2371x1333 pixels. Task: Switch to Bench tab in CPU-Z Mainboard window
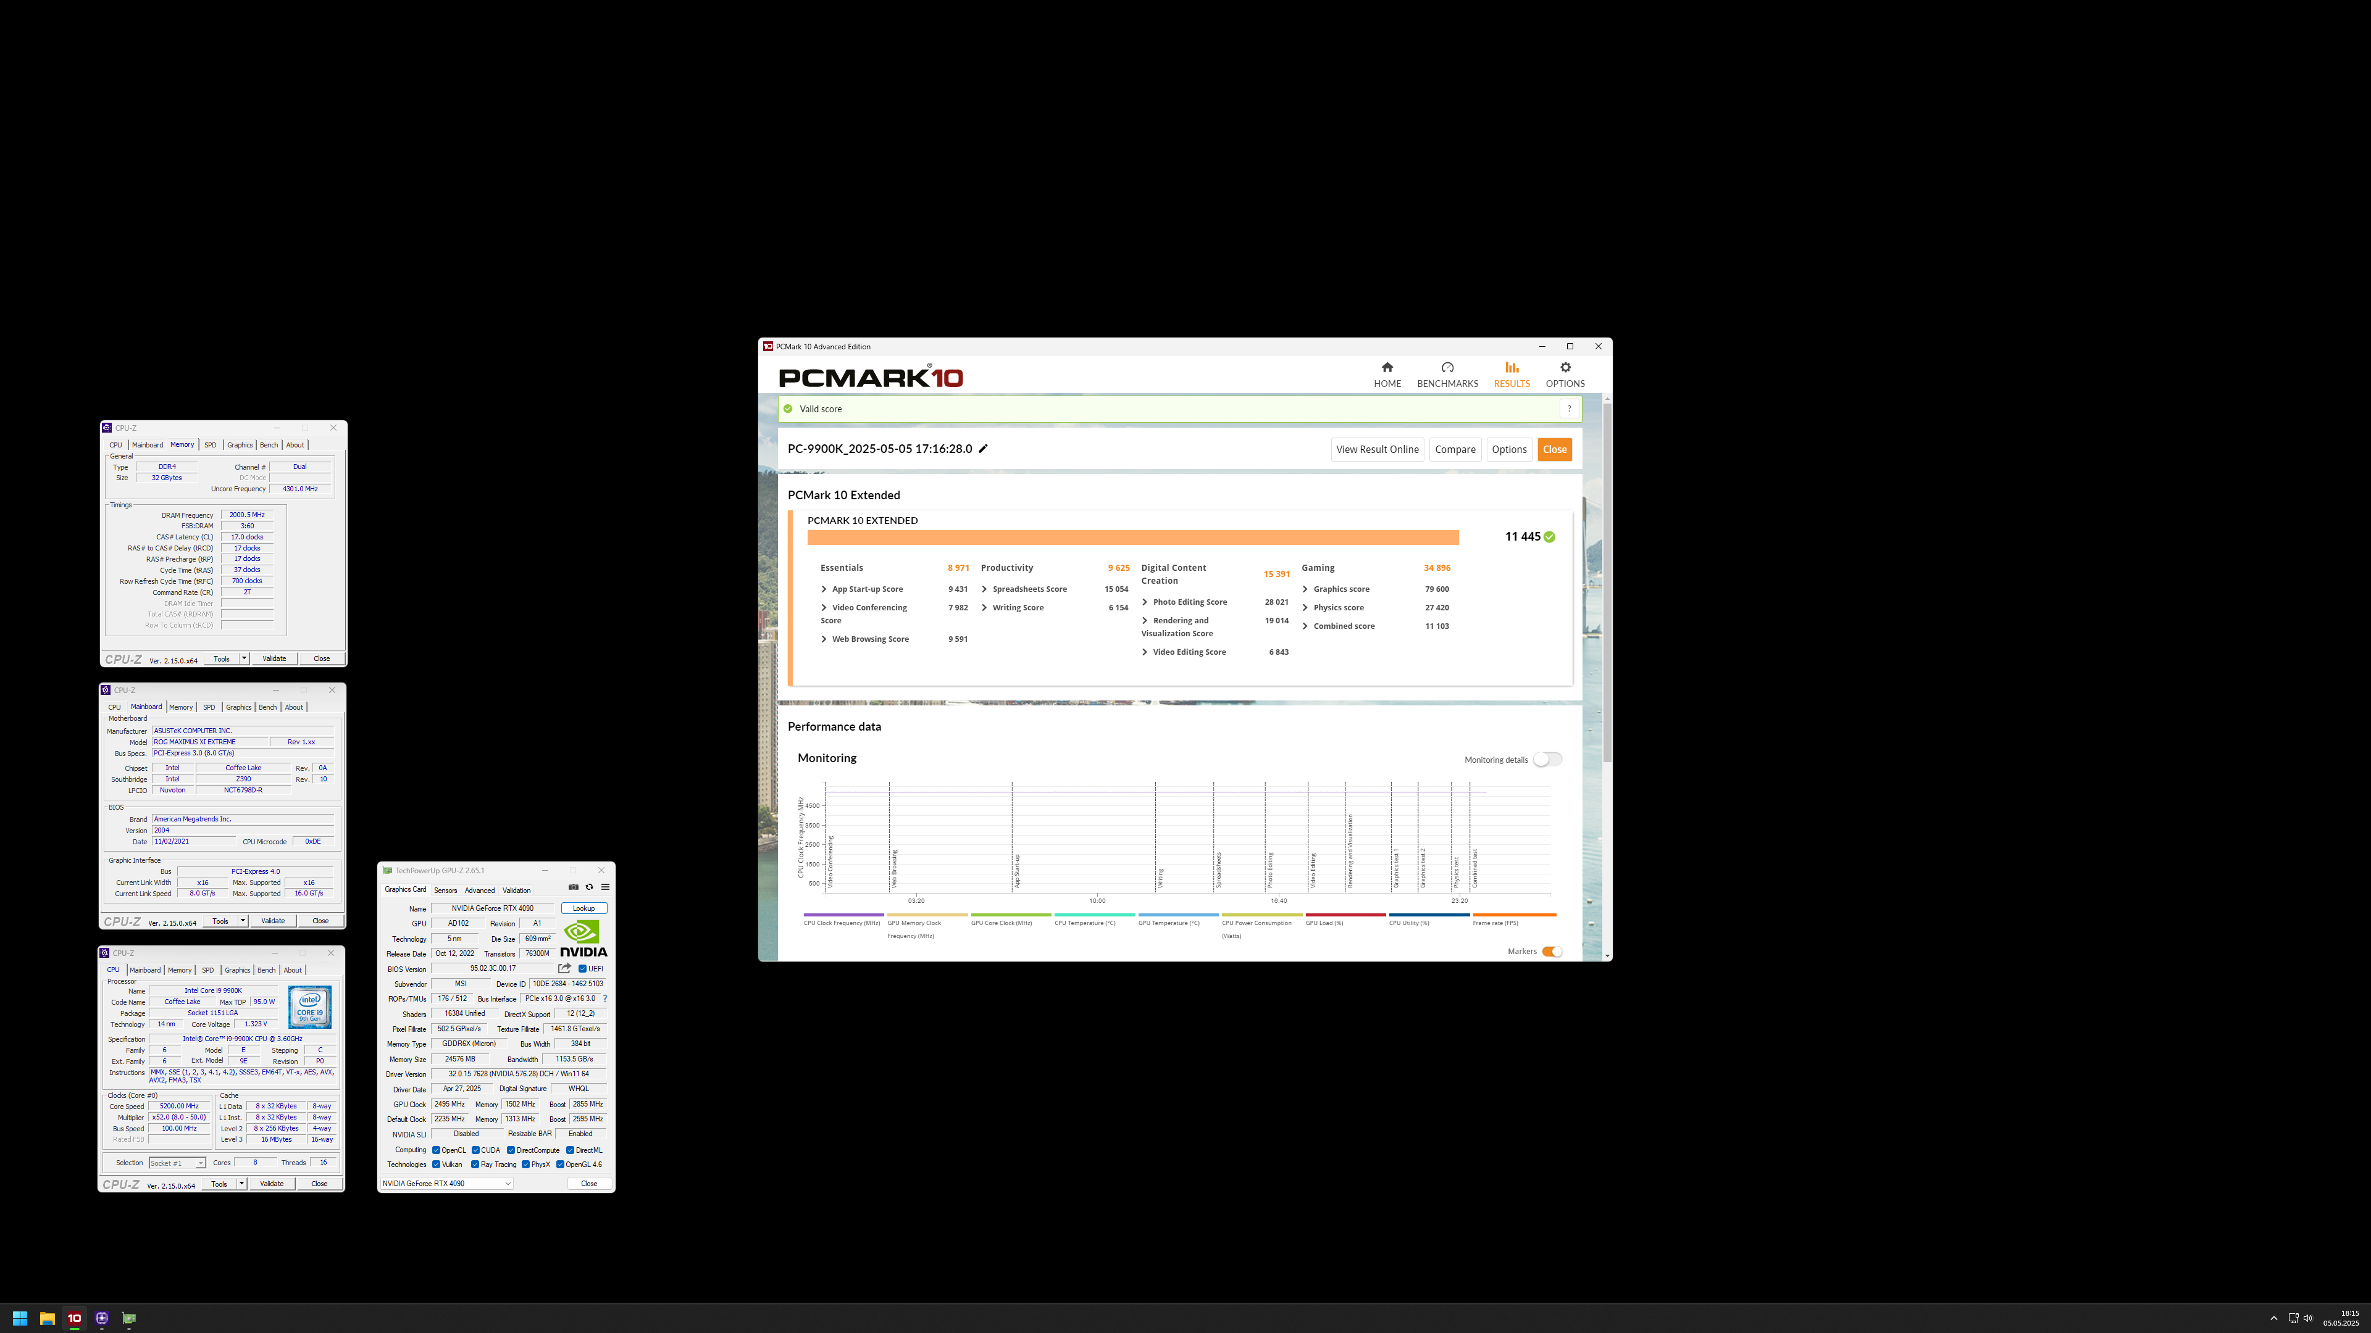click(x=268, y=707)
